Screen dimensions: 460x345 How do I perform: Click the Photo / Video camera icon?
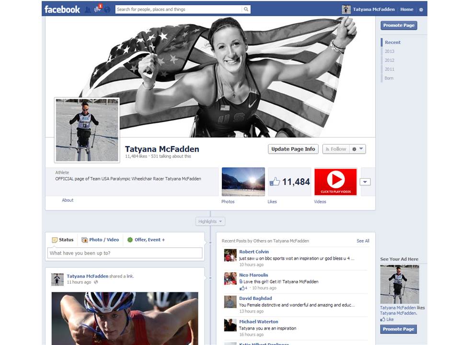point(84,240)
